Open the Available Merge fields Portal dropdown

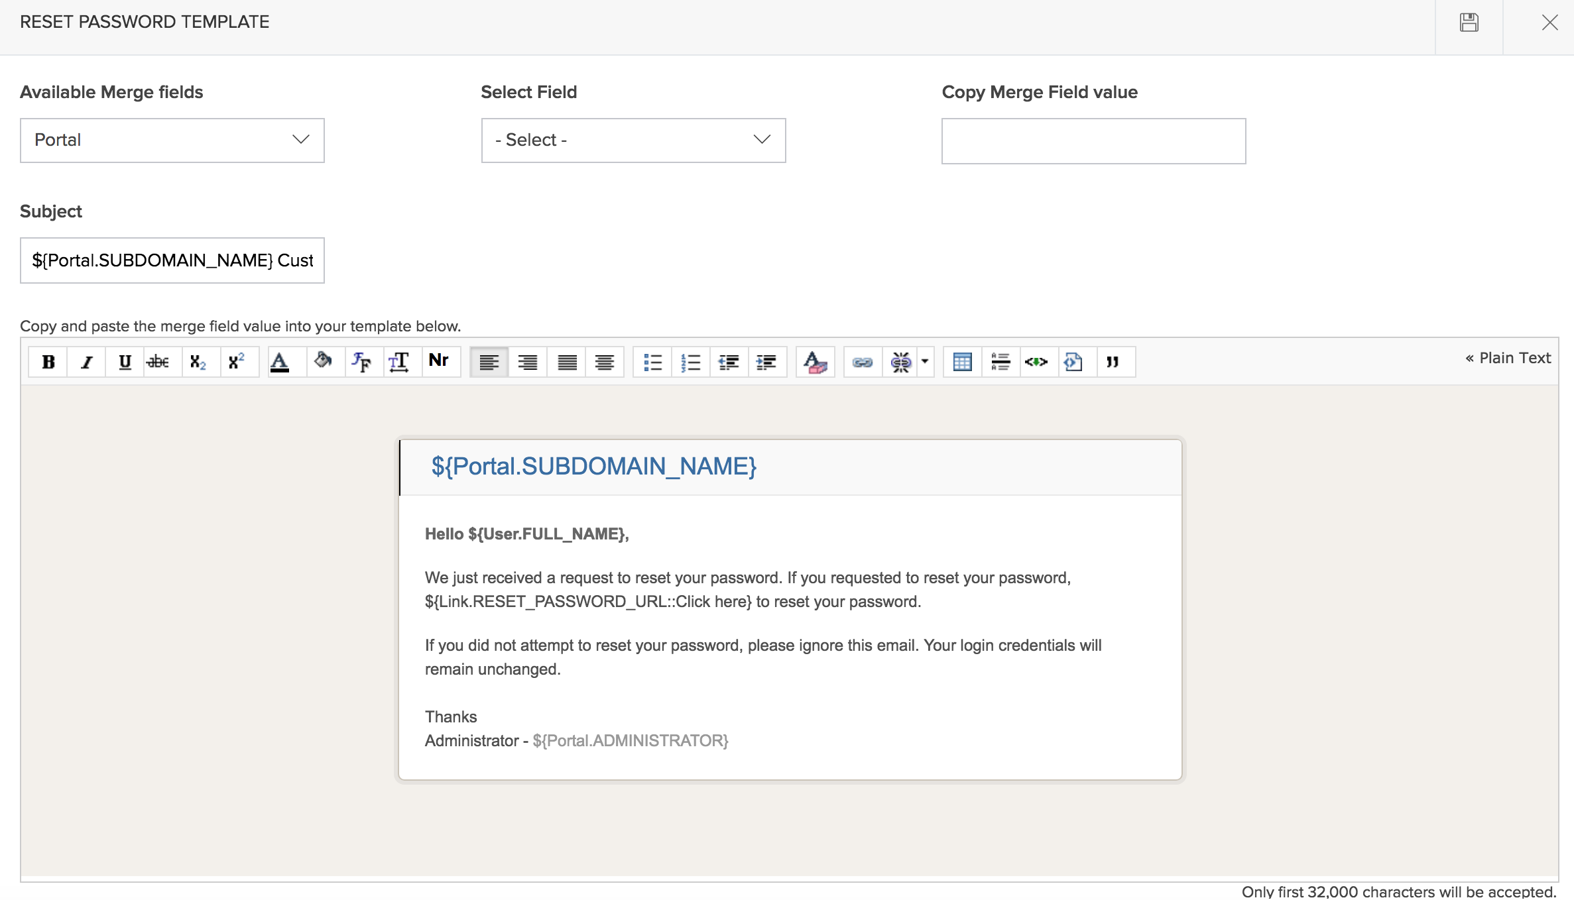point(172,140)
